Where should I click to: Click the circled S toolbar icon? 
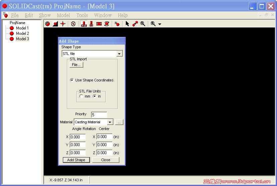coord(73,24)
